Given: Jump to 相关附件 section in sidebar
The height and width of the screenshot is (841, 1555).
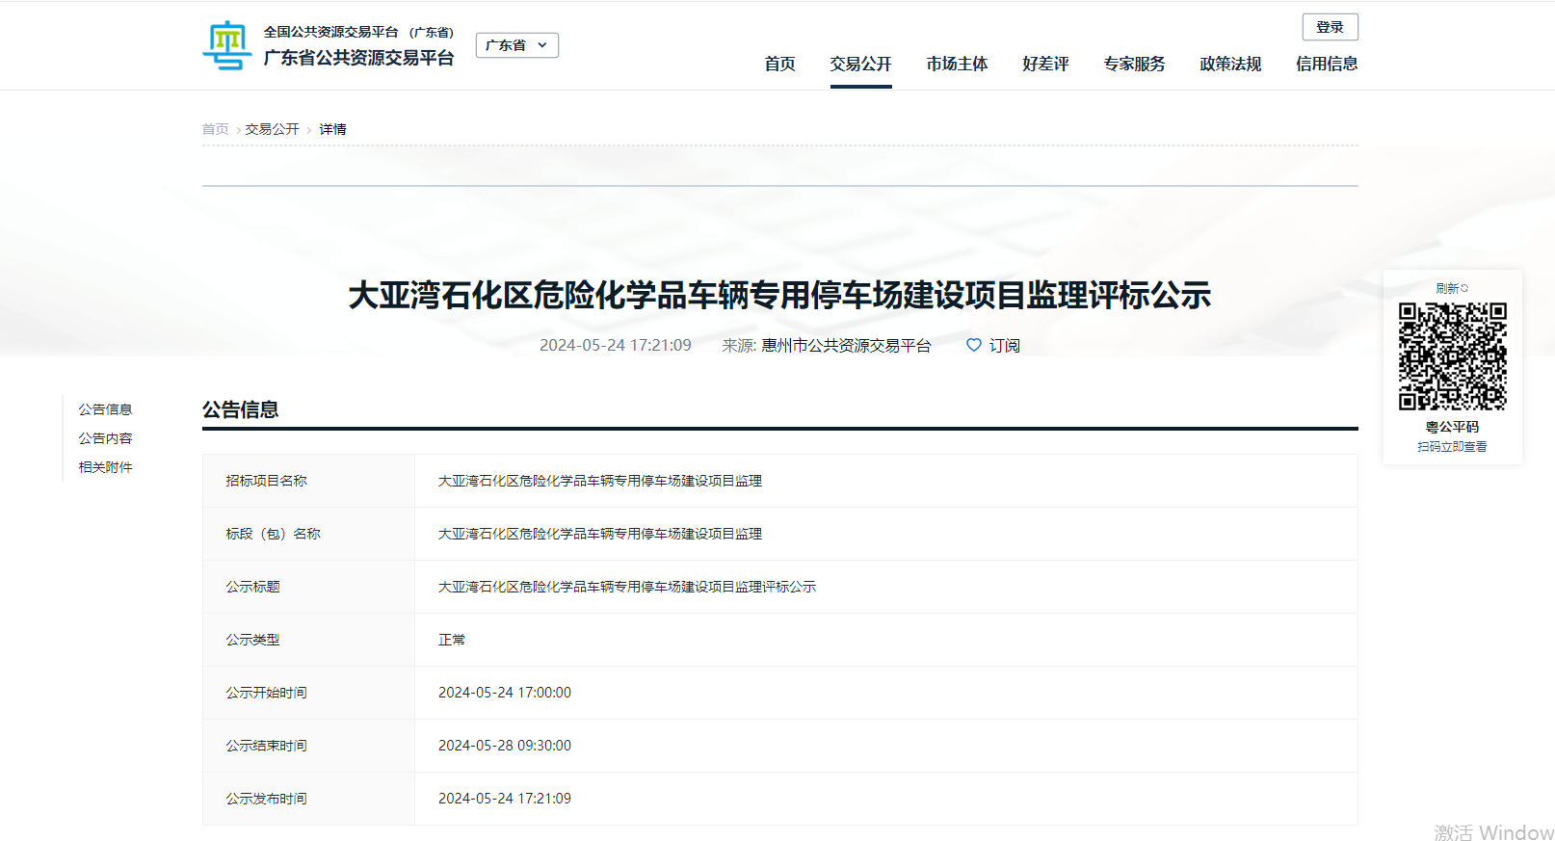Looking at the screenshot, I should pyautogui.click(x=105, y=467).
